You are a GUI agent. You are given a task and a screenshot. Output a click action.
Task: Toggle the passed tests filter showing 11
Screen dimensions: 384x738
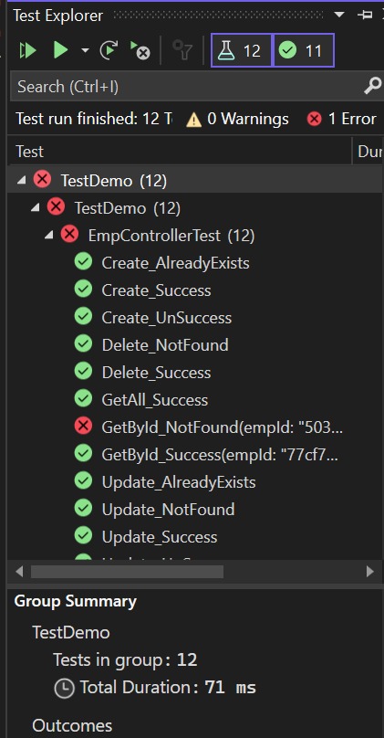(304, 50)
